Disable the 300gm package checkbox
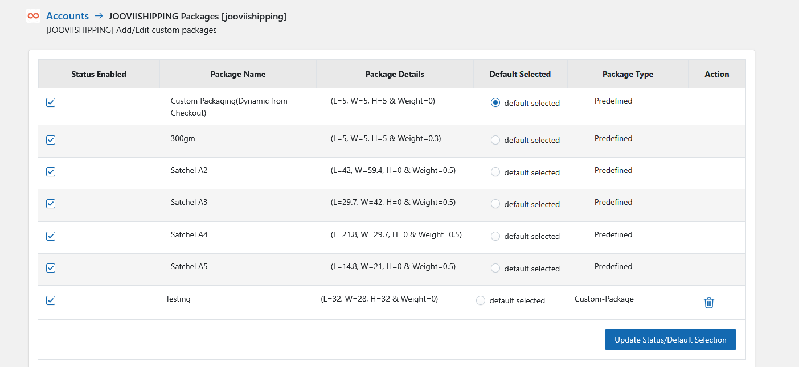Image resolution: width=799 pixels, height=367 pixels. (x=51, y=140)
